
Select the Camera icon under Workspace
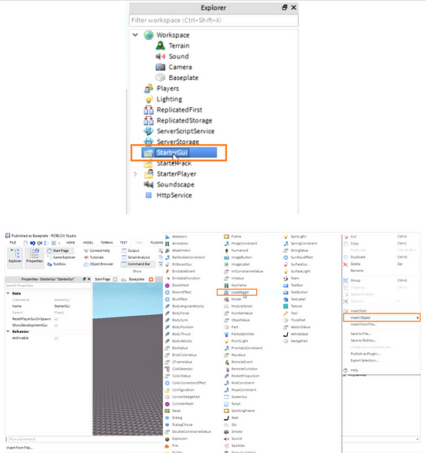[x=161, y=67]
